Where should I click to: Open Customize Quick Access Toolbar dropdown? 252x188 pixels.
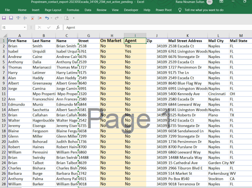point(74,18)
